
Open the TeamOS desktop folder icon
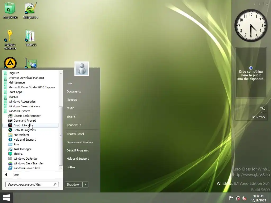31,38
